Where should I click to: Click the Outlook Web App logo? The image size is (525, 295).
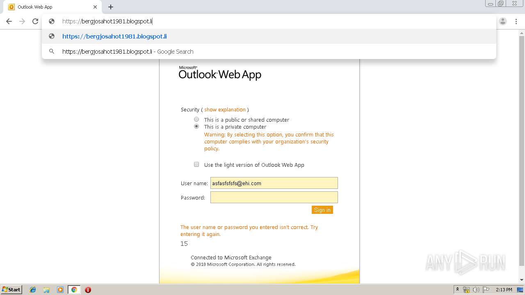(x=220, y=73)
